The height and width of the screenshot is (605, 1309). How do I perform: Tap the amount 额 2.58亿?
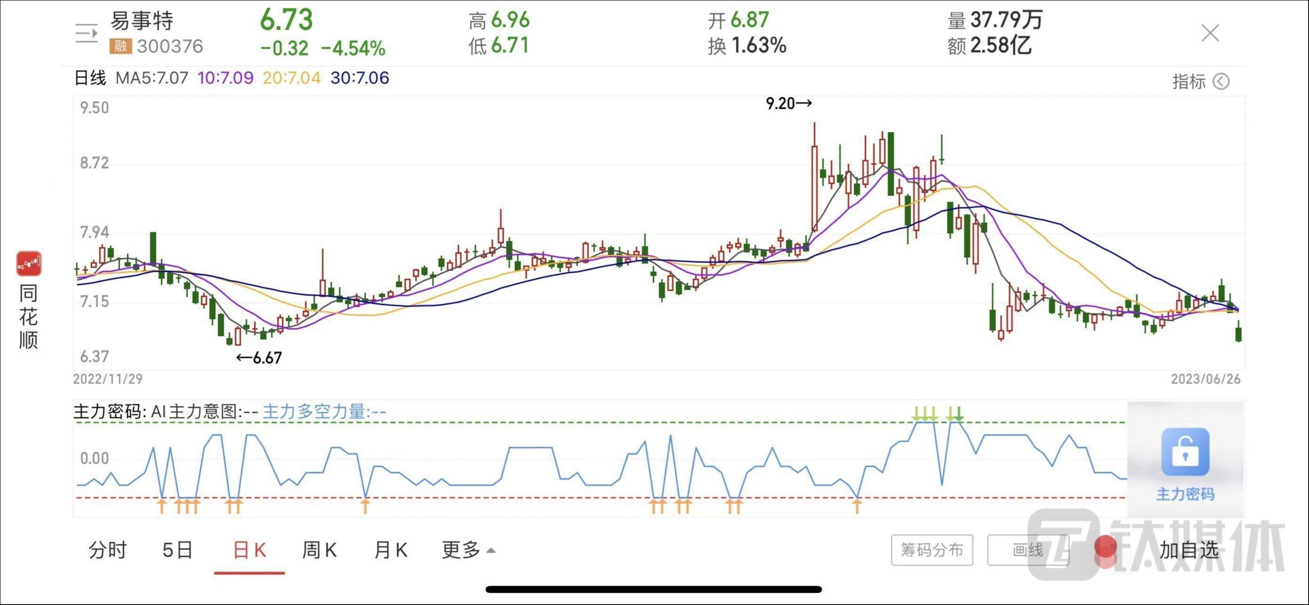pyautogui.click(x=990, y=46)
